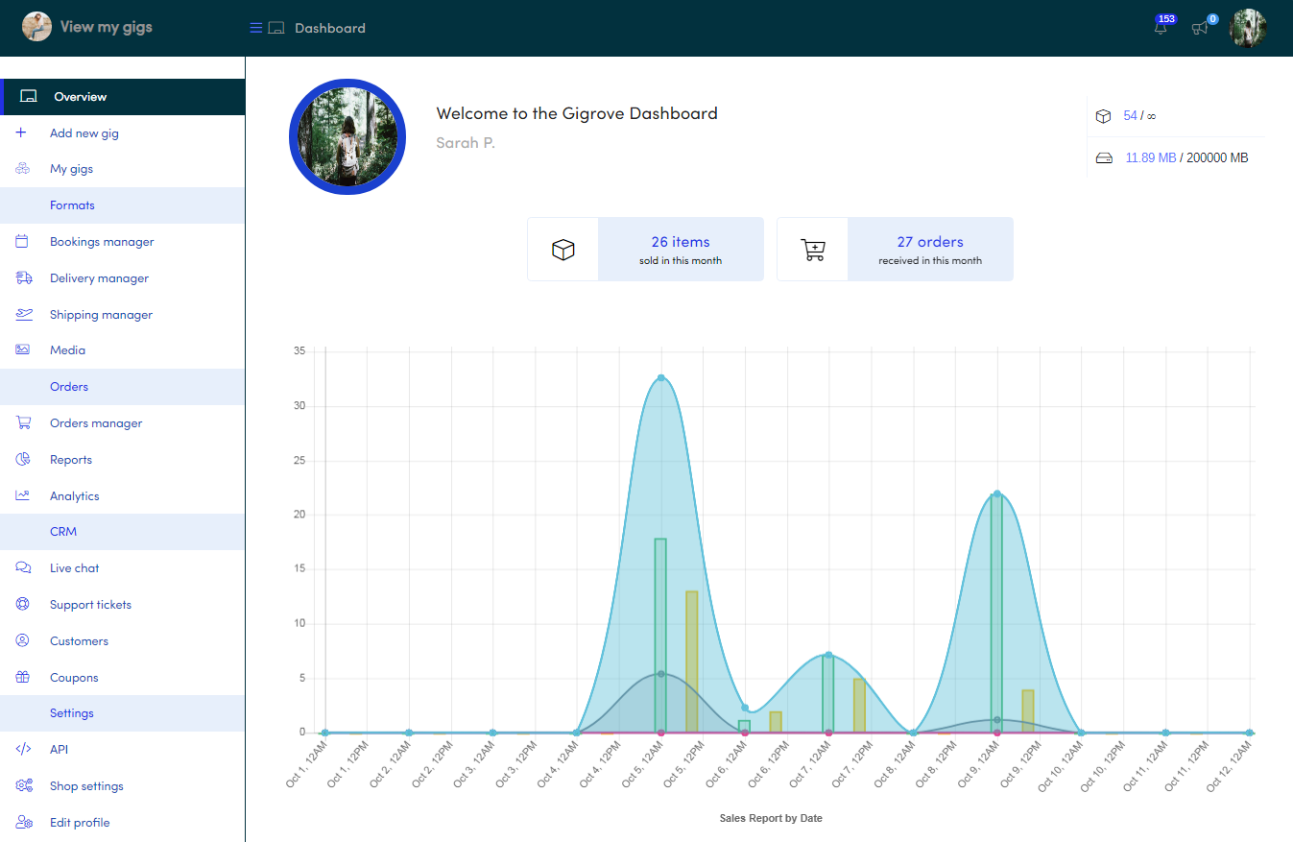
Task: Open the announcements megaphone icon
Action: (x=1199, y=29)
